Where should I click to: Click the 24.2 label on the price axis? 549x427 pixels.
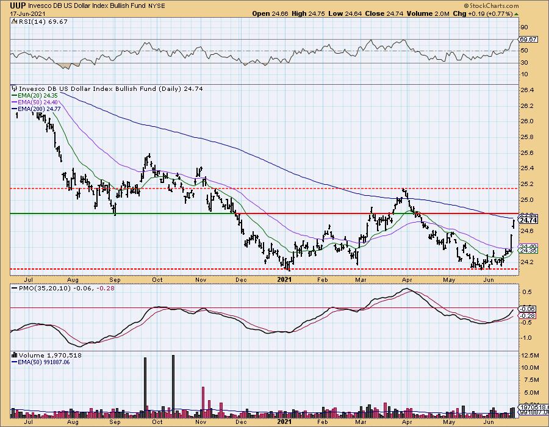tap(527, 262)
